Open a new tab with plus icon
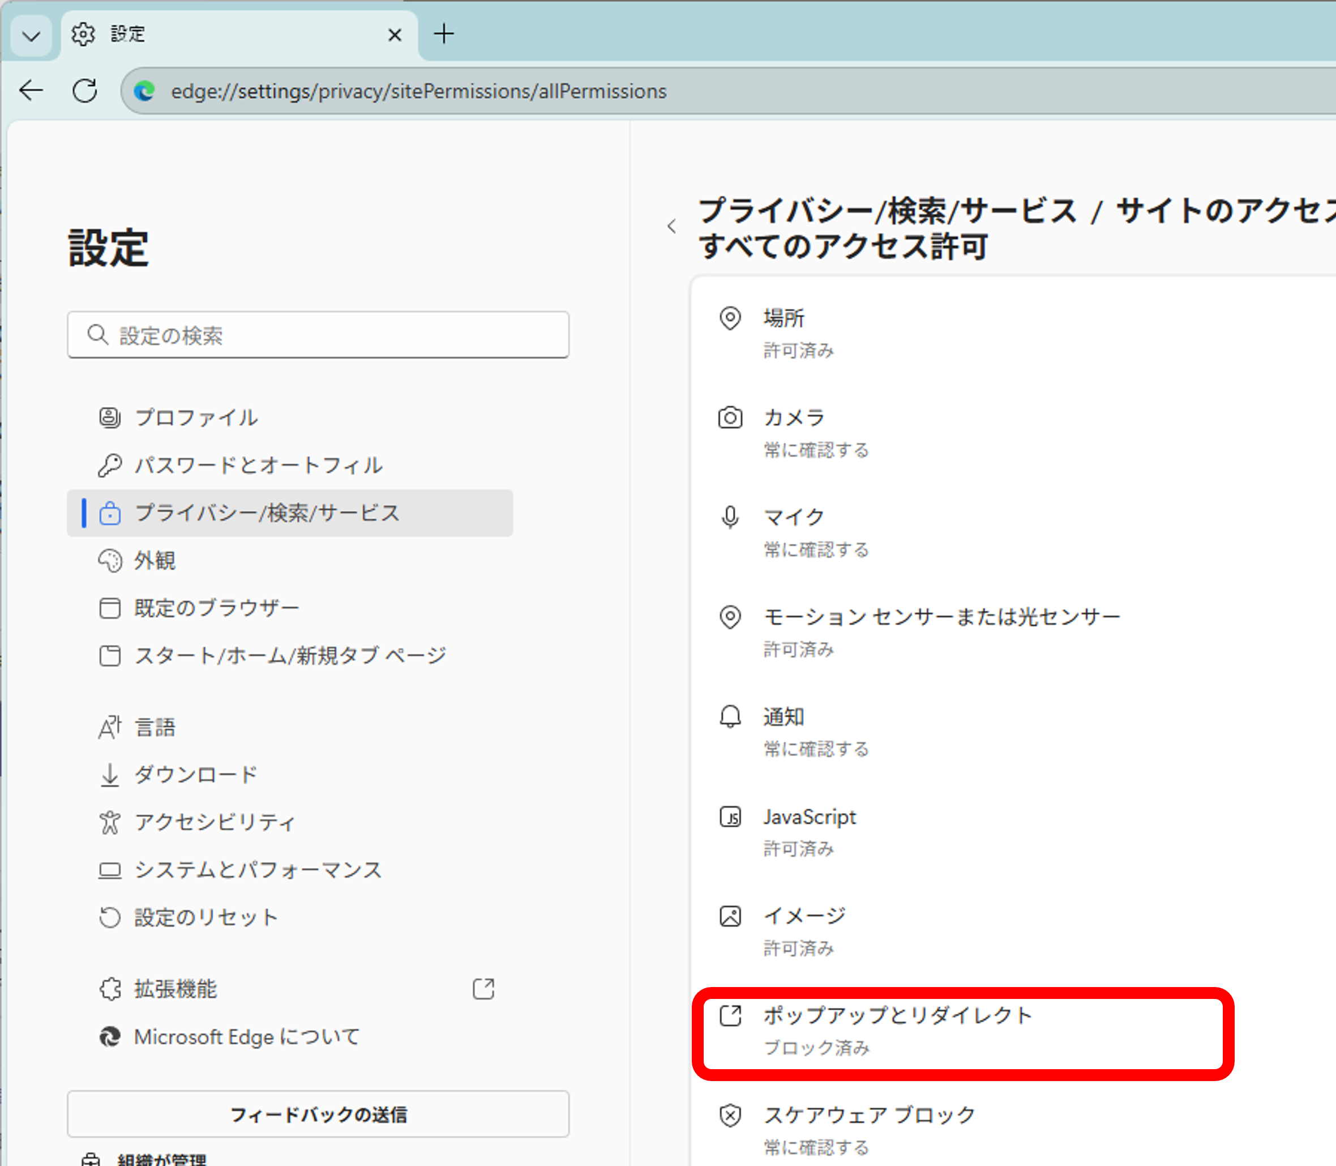The height and width of the screenshot is (1166, 1336). (x=444, y=34)
